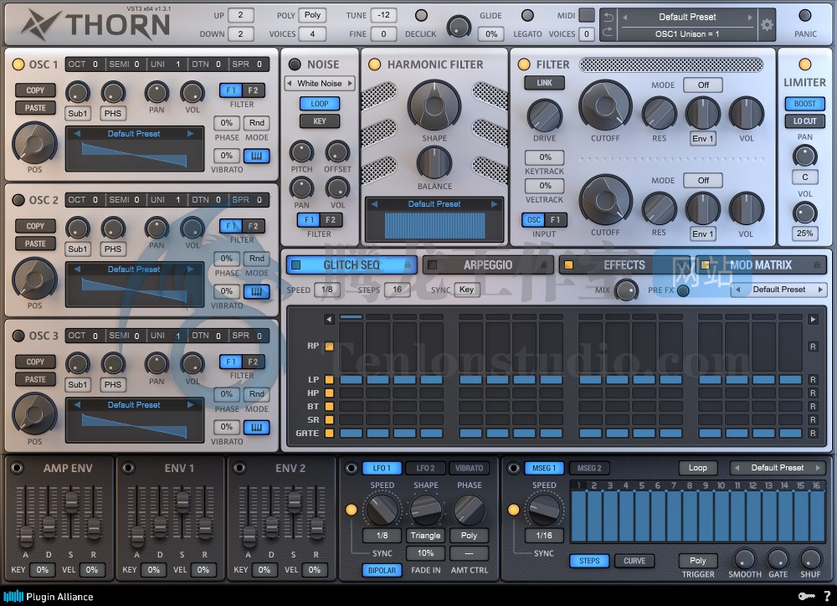Toggle the HP row orange enable square
Image resolution: width=837 pixels, height=606 pixels.
[x=329, y=393]
